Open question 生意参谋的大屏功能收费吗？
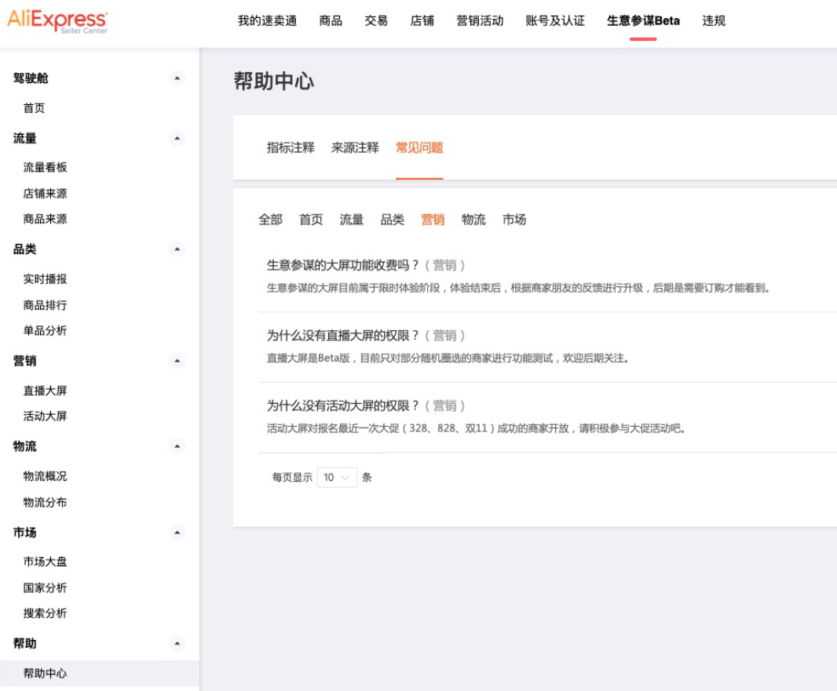This screenshot has height=691, width=837. [343, 265]
